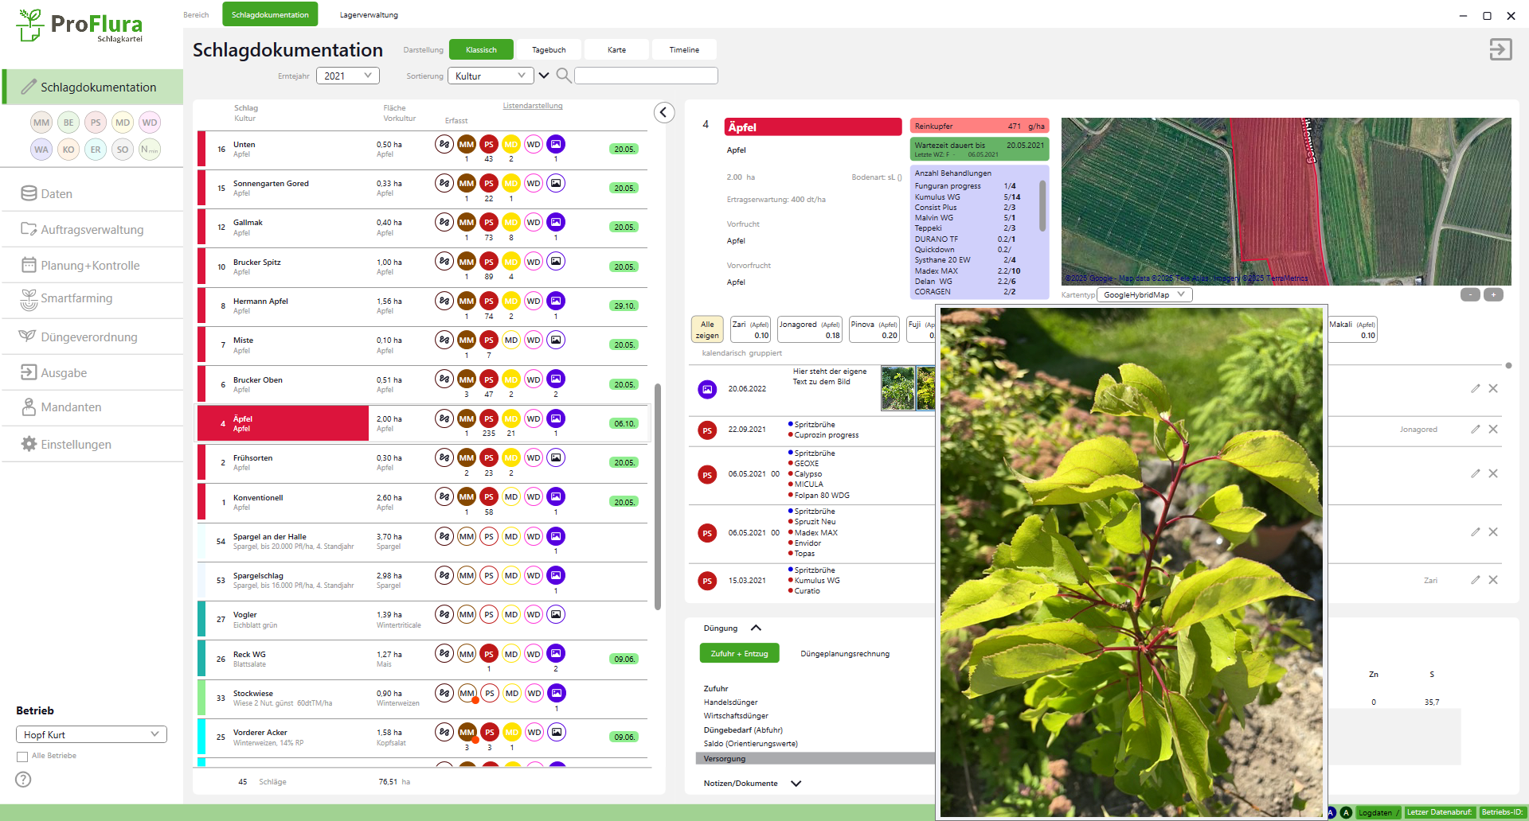Expand the Notizen/Dokumente section
The image size is (1529, 821).
coord(796,784)
